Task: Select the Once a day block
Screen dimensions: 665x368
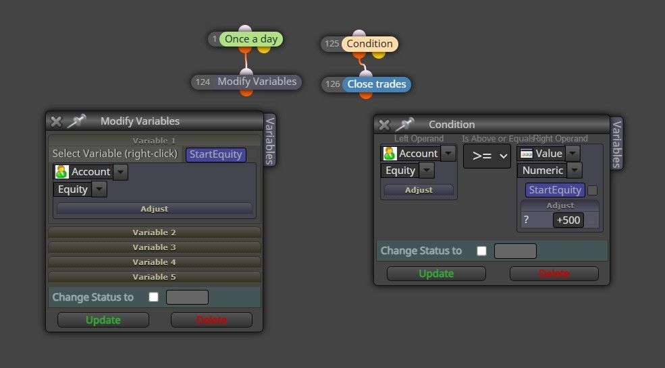Action: 251,39
